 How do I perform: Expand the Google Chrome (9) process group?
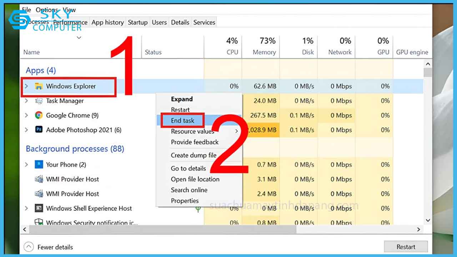tap(26, 115)
